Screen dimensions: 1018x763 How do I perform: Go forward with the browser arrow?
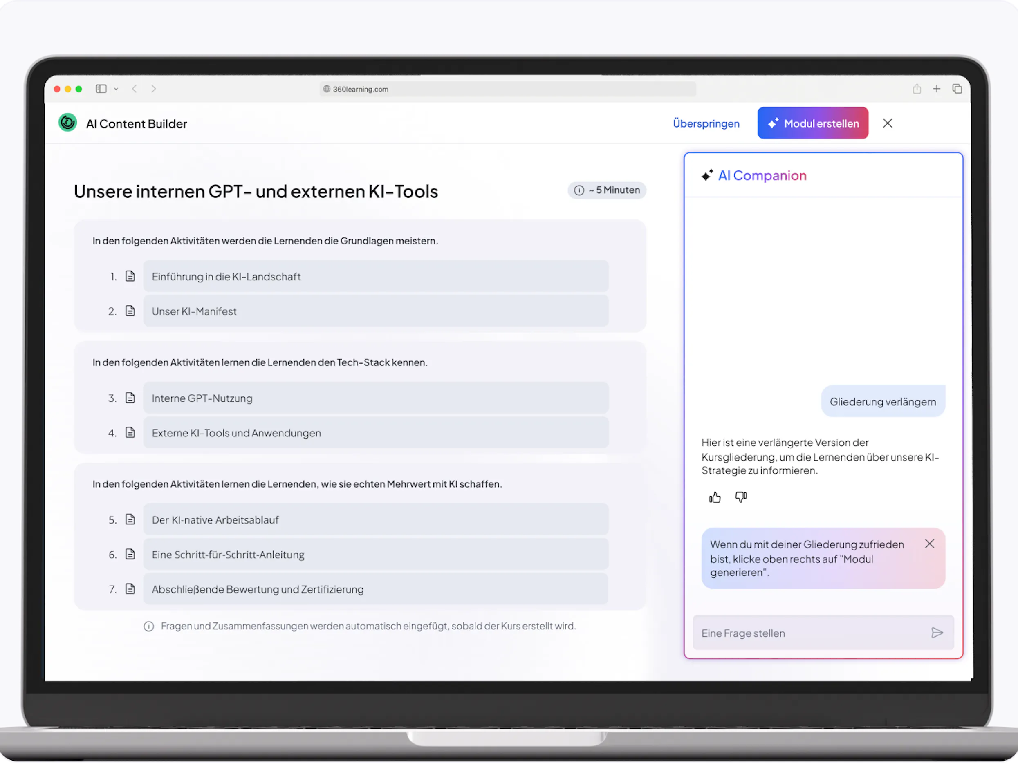[154, 89]
